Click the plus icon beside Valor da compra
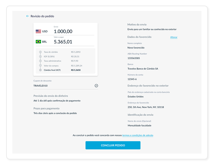Screen dimensions: 214x165 coord(40,66)
